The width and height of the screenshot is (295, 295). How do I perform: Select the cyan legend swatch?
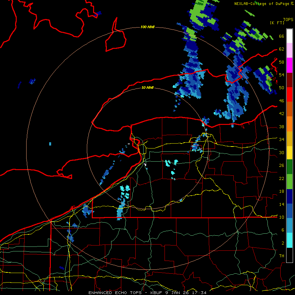tap(289, 240)
